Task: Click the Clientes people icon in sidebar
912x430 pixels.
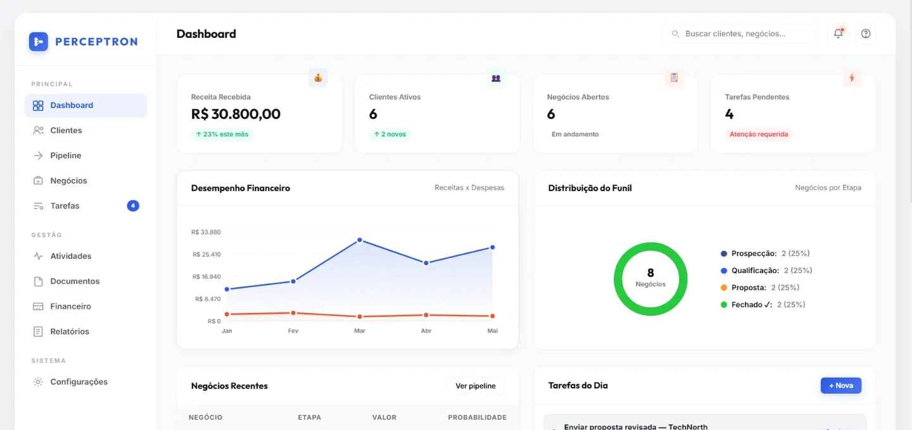Action: [x=38, y=130]
